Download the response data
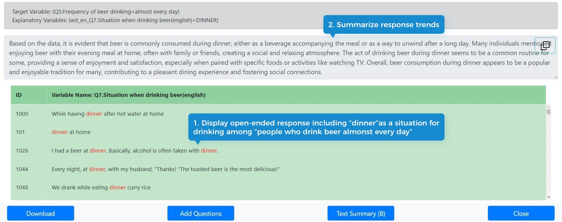Viewport: 562px width, 222px height. coord(41,213)
